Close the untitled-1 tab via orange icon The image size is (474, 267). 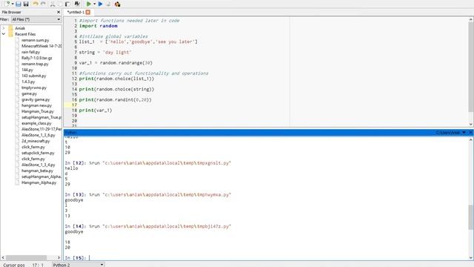click(x=88, y=12)
